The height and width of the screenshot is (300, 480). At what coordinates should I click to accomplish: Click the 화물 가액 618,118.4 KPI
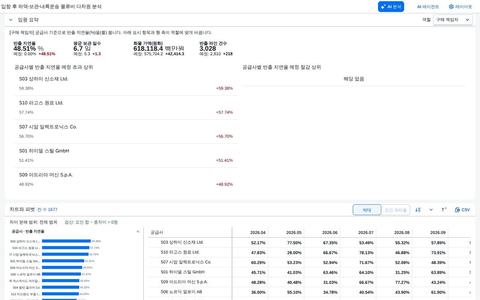159,48
